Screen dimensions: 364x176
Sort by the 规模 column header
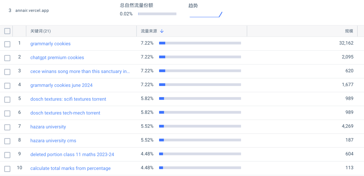(349, 31)
